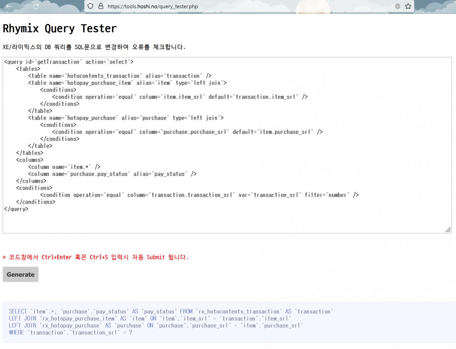Click the URL tools.hoshi.no/query_tester.php
Screen dimensions: 456x349
pyautogui.click(x=152, y=6)
